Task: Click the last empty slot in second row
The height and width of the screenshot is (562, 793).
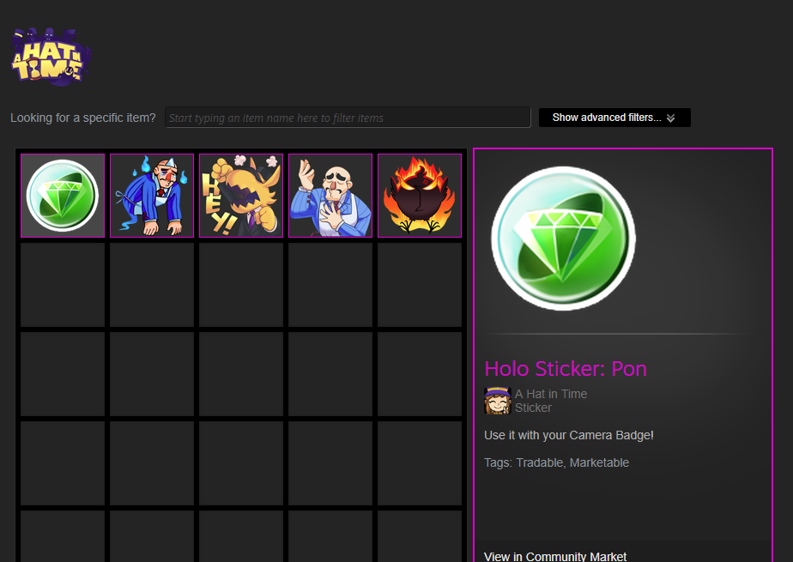Action: [420, 285]
